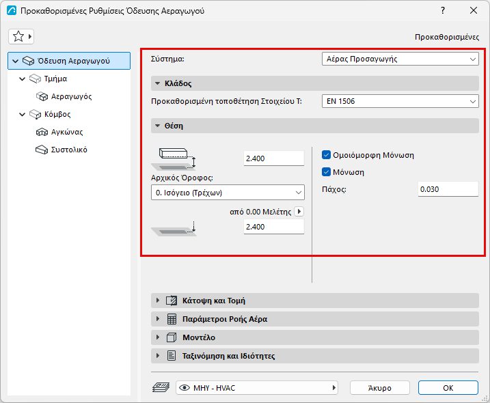Open the Αρχικός Όροφος dropdown 0. Ισόγειο
Screen dimensions: 490x403
coord(228,193)
